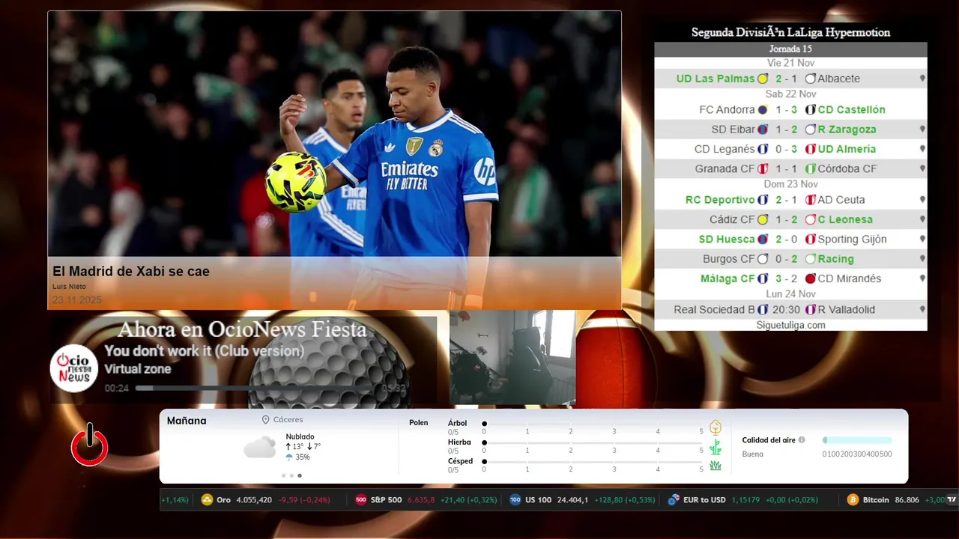
Task: Click the stadium pin on SD Huesca row
Action: click(922, 240)
